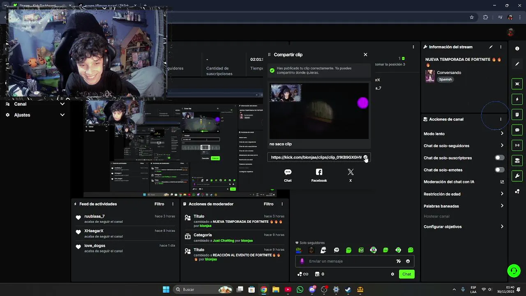Viewport: 526px width, 296px height.
Task: Enable Chat de solo-emotes switch
Action: [499, 170]
